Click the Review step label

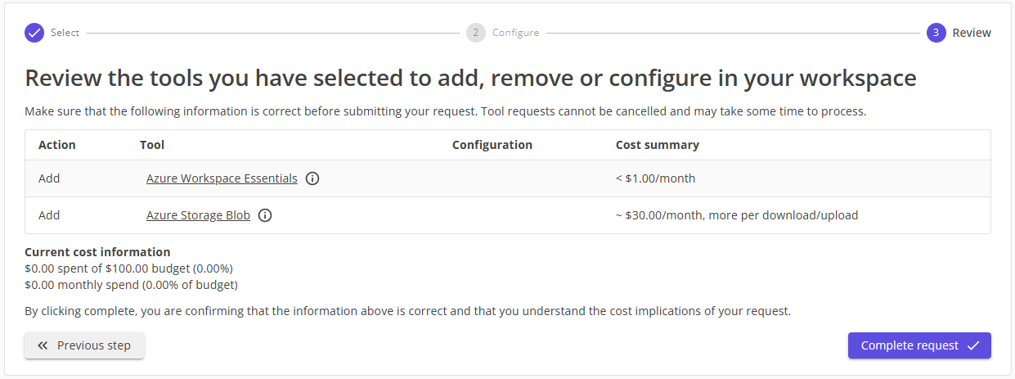click(972, 33)
